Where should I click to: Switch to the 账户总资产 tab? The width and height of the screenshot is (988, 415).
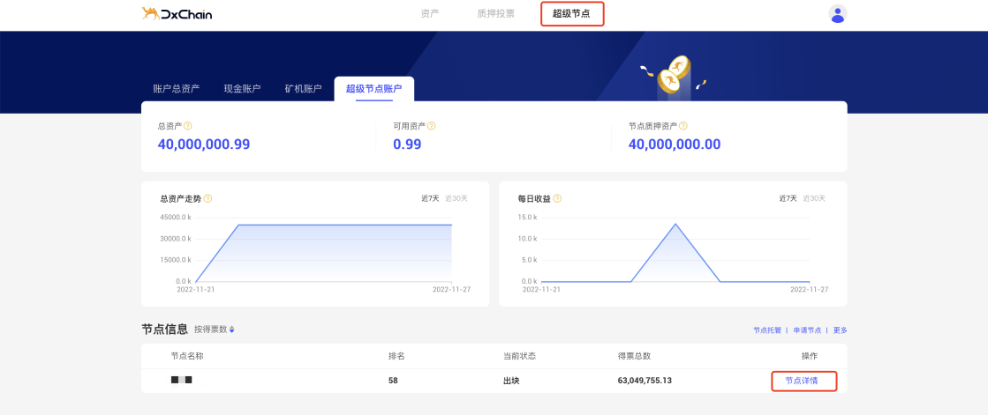[176, 89]
